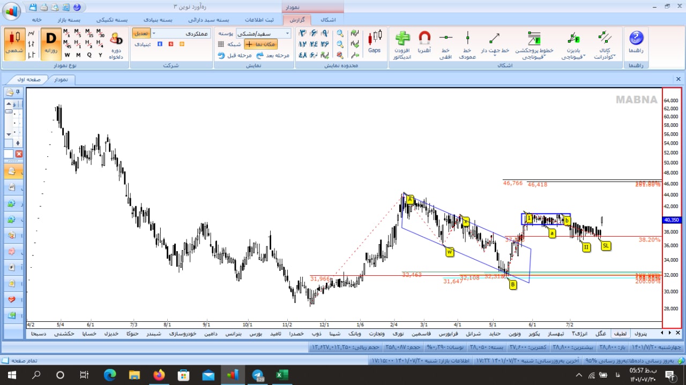Switch to M15 timeframe
Screen dimensions: 686x385
[x=89, y=32]
